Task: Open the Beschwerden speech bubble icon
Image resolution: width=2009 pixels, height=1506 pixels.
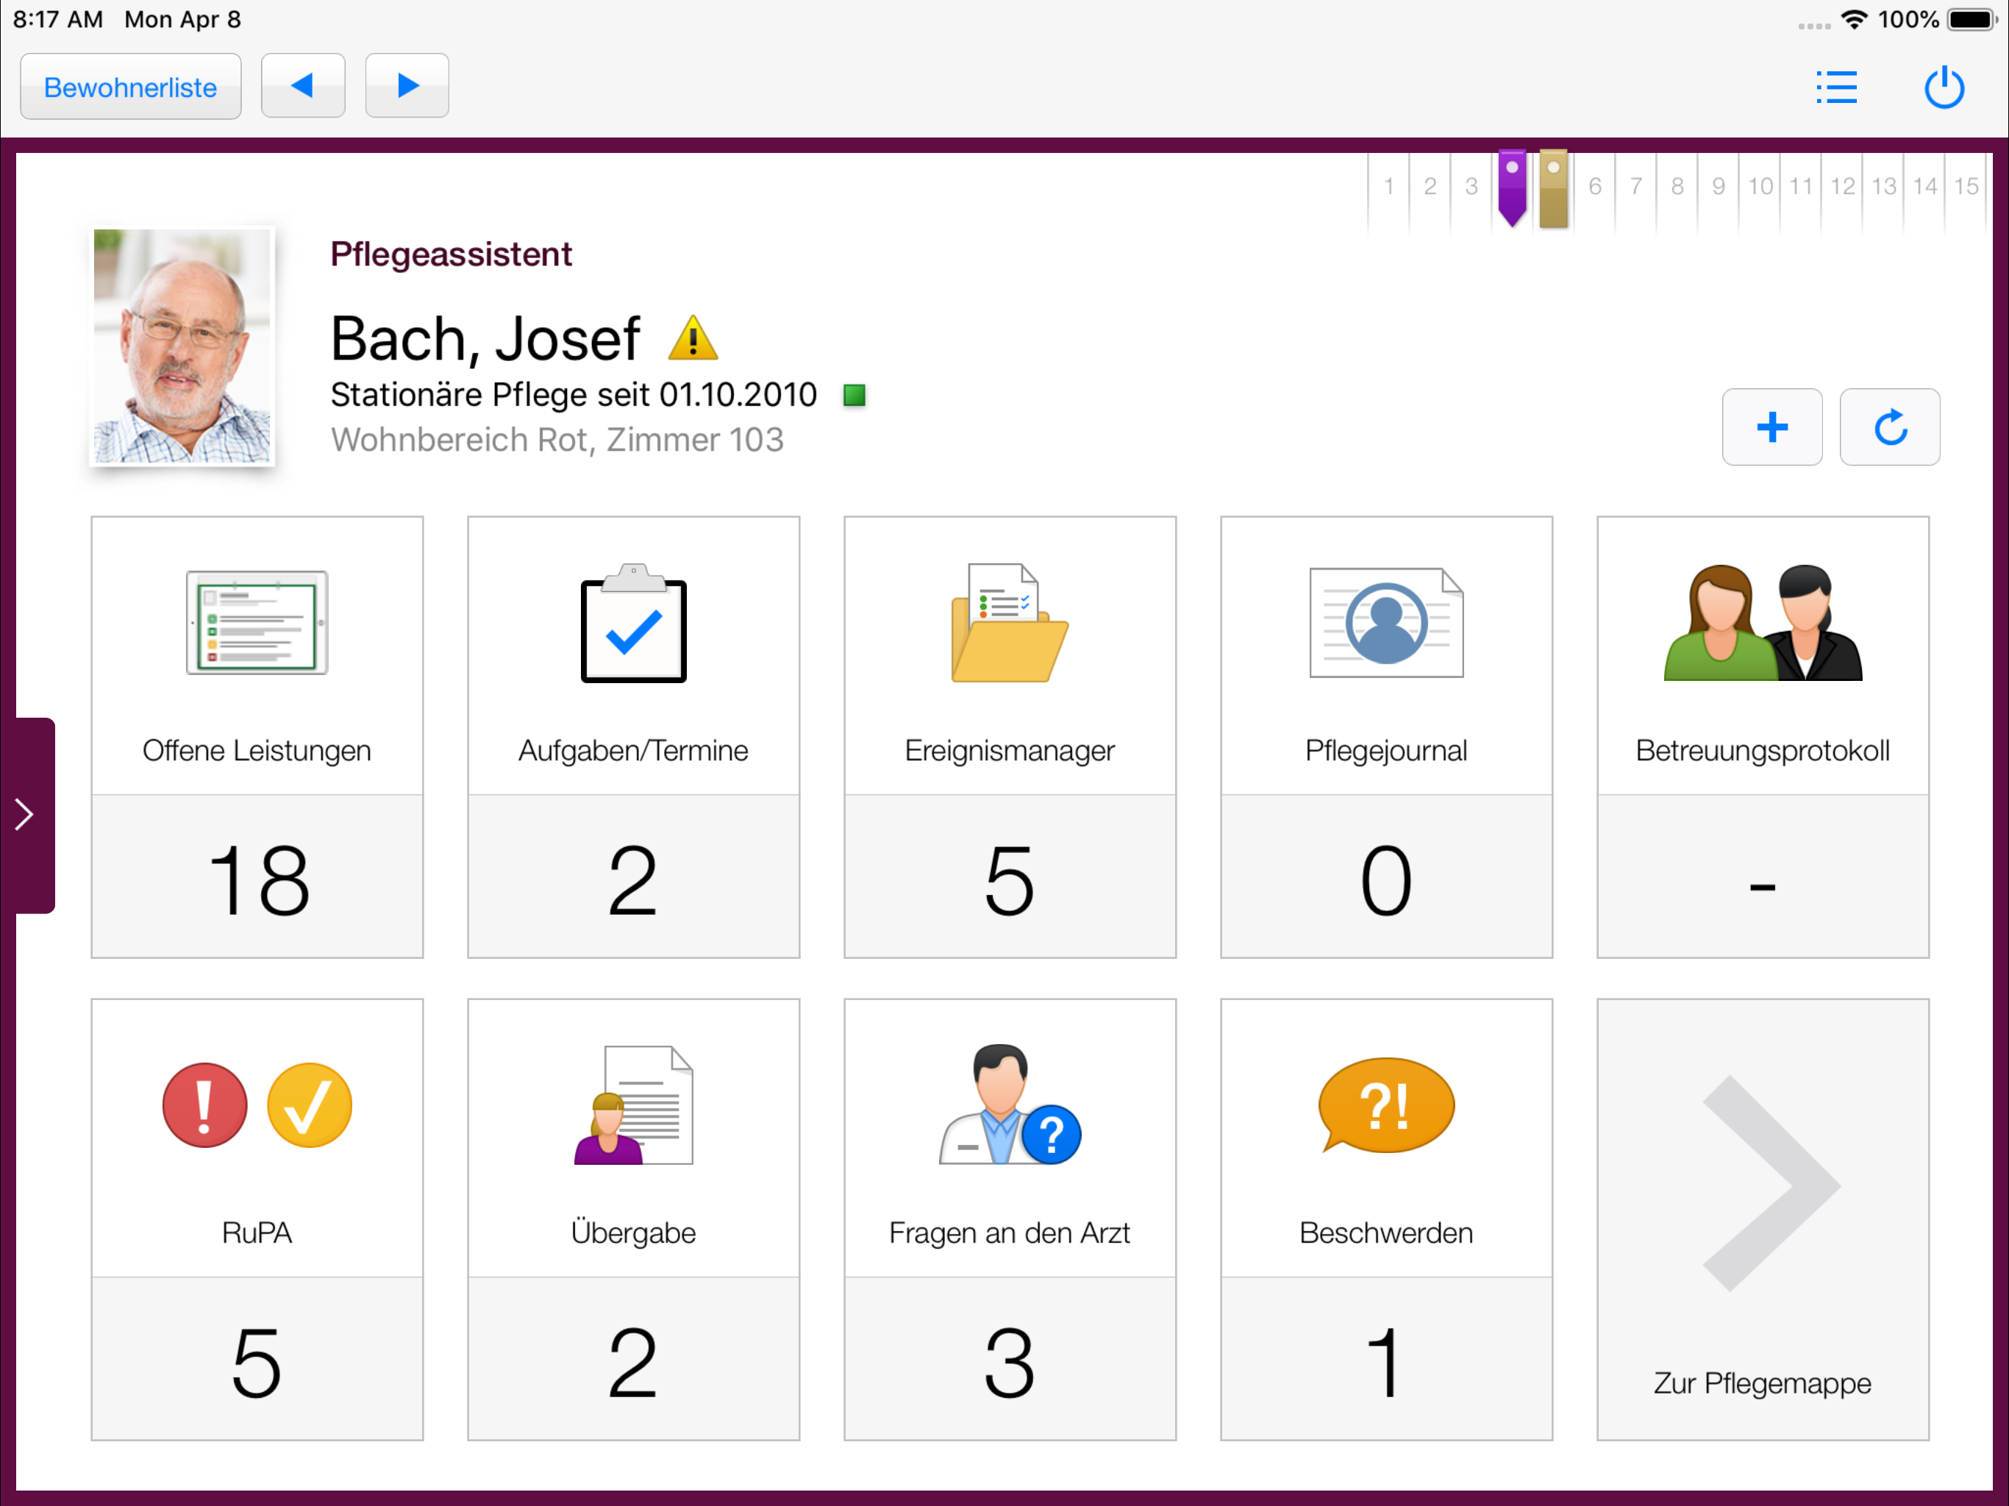Action: [1386, 1105]
